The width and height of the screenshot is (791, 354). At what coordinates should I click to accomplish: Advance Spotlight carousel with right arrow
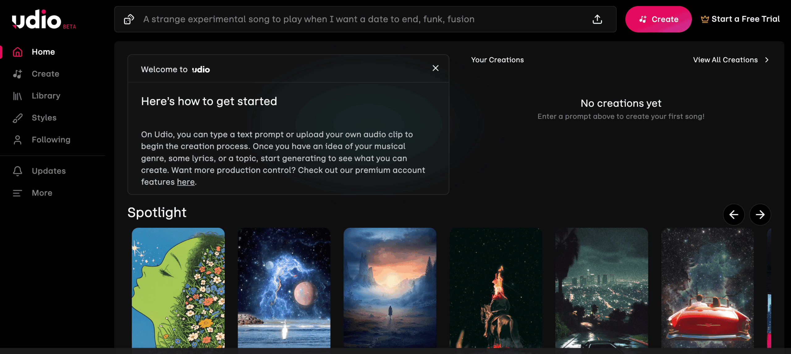click(760, 214)
